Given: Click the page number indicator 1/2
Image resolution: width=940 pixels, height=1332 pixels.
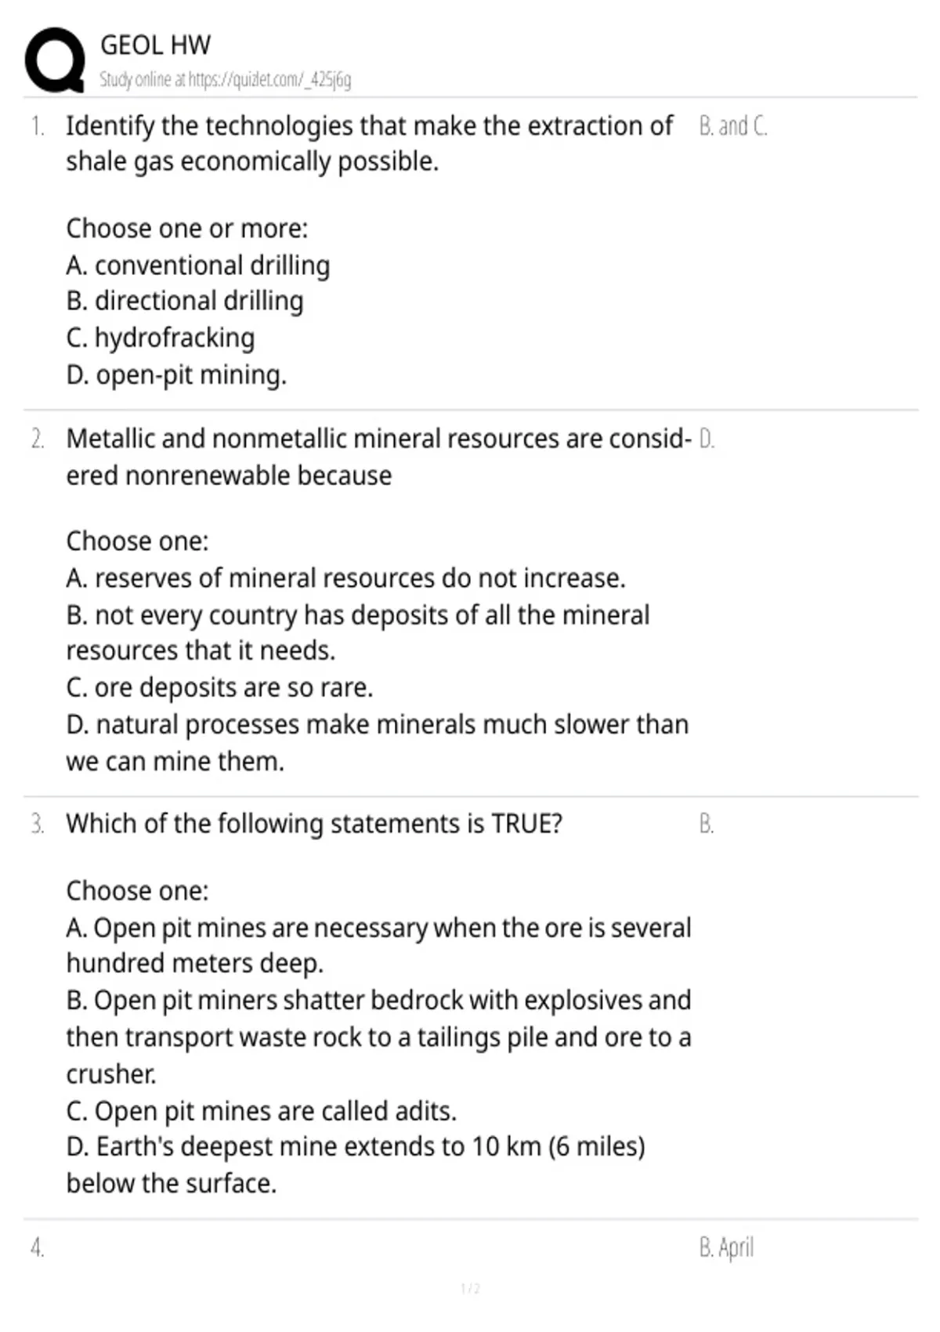Looking at the screenshot, I should click(x=470, y=1288).
